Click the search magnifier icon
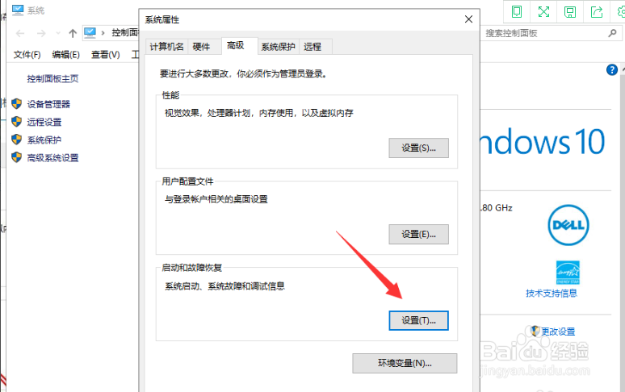This screenshot has width=625, height=392. 613,33
